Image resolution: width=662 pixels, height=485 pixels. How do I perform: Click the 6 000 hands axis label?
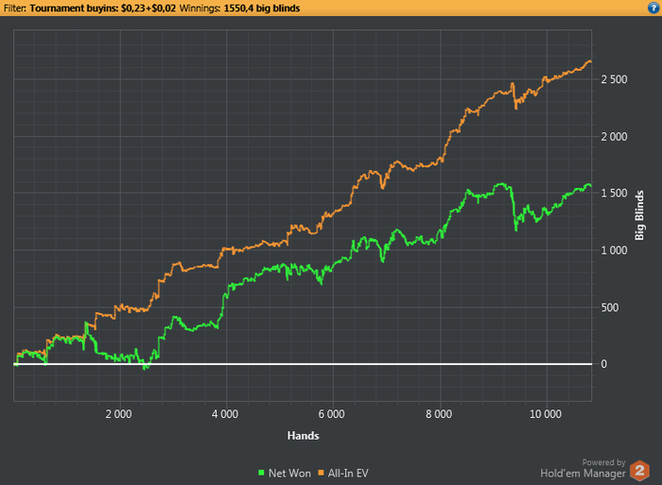pyautogui.click(x=331, y=414)
